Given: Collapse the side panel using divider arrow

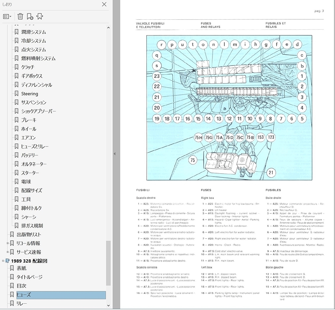Looking at the screenshot, I should [115, 154].
